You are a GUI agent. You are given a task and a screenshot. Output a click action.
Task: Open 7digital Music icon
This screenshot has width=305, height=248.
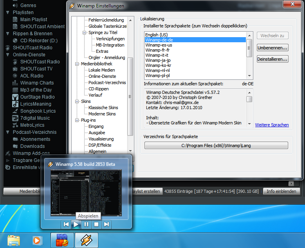(15, 118)
